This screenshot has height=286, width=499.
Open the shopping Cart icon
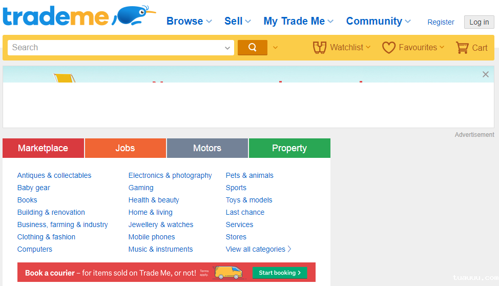[462, 48]
